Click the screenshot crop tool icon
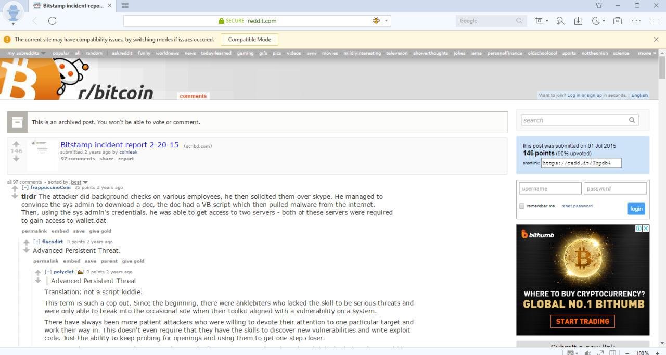 coord(539,21)
